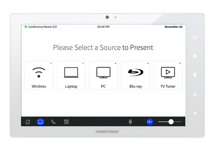Tap the bezel power button
This screenshot has height=146, width=215.
click(x=195, y=37)
